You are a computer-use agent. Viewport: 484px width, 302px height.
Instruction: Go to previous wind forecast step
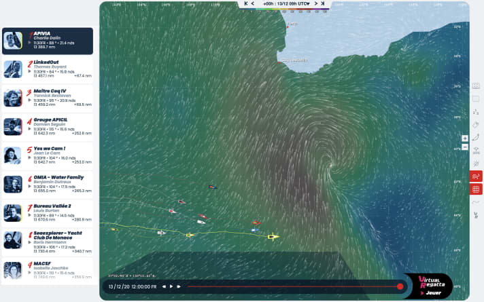click(253, 3)
